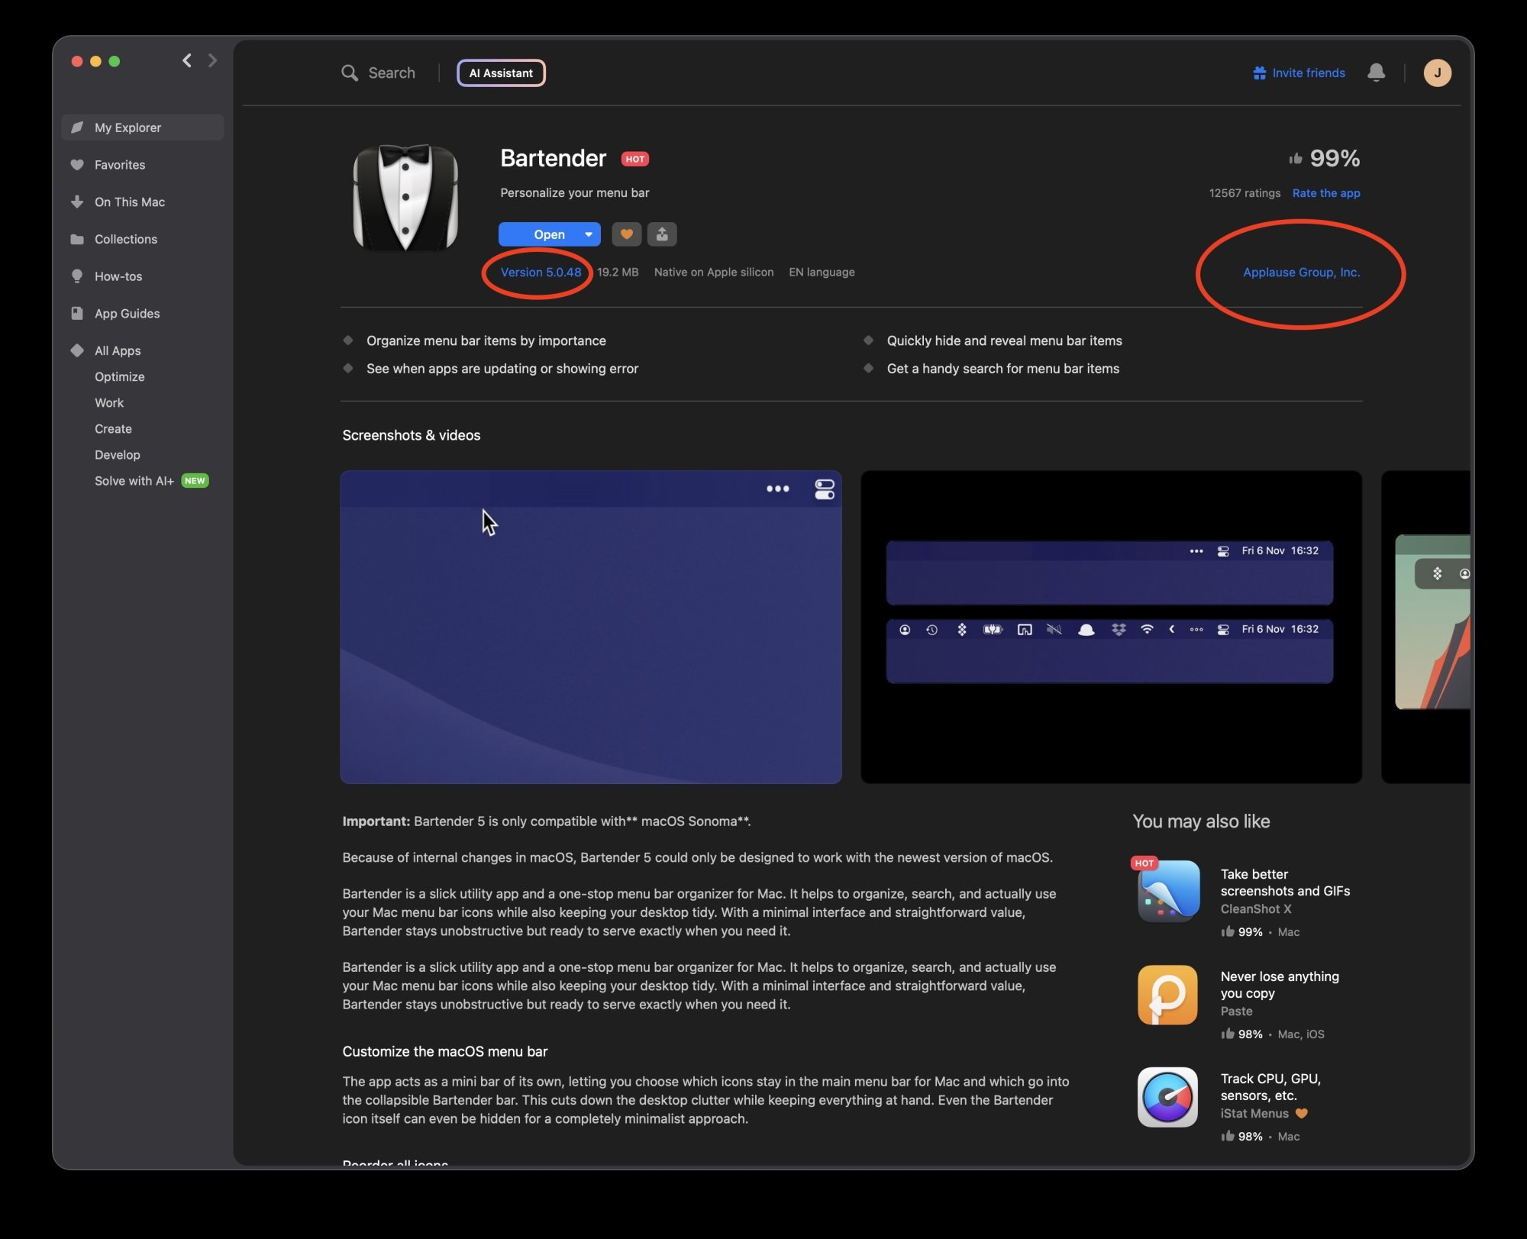The width and height of the screenshot is (1527, 1239).
Task: Choose the Work category
Action: tap(109, 403)
